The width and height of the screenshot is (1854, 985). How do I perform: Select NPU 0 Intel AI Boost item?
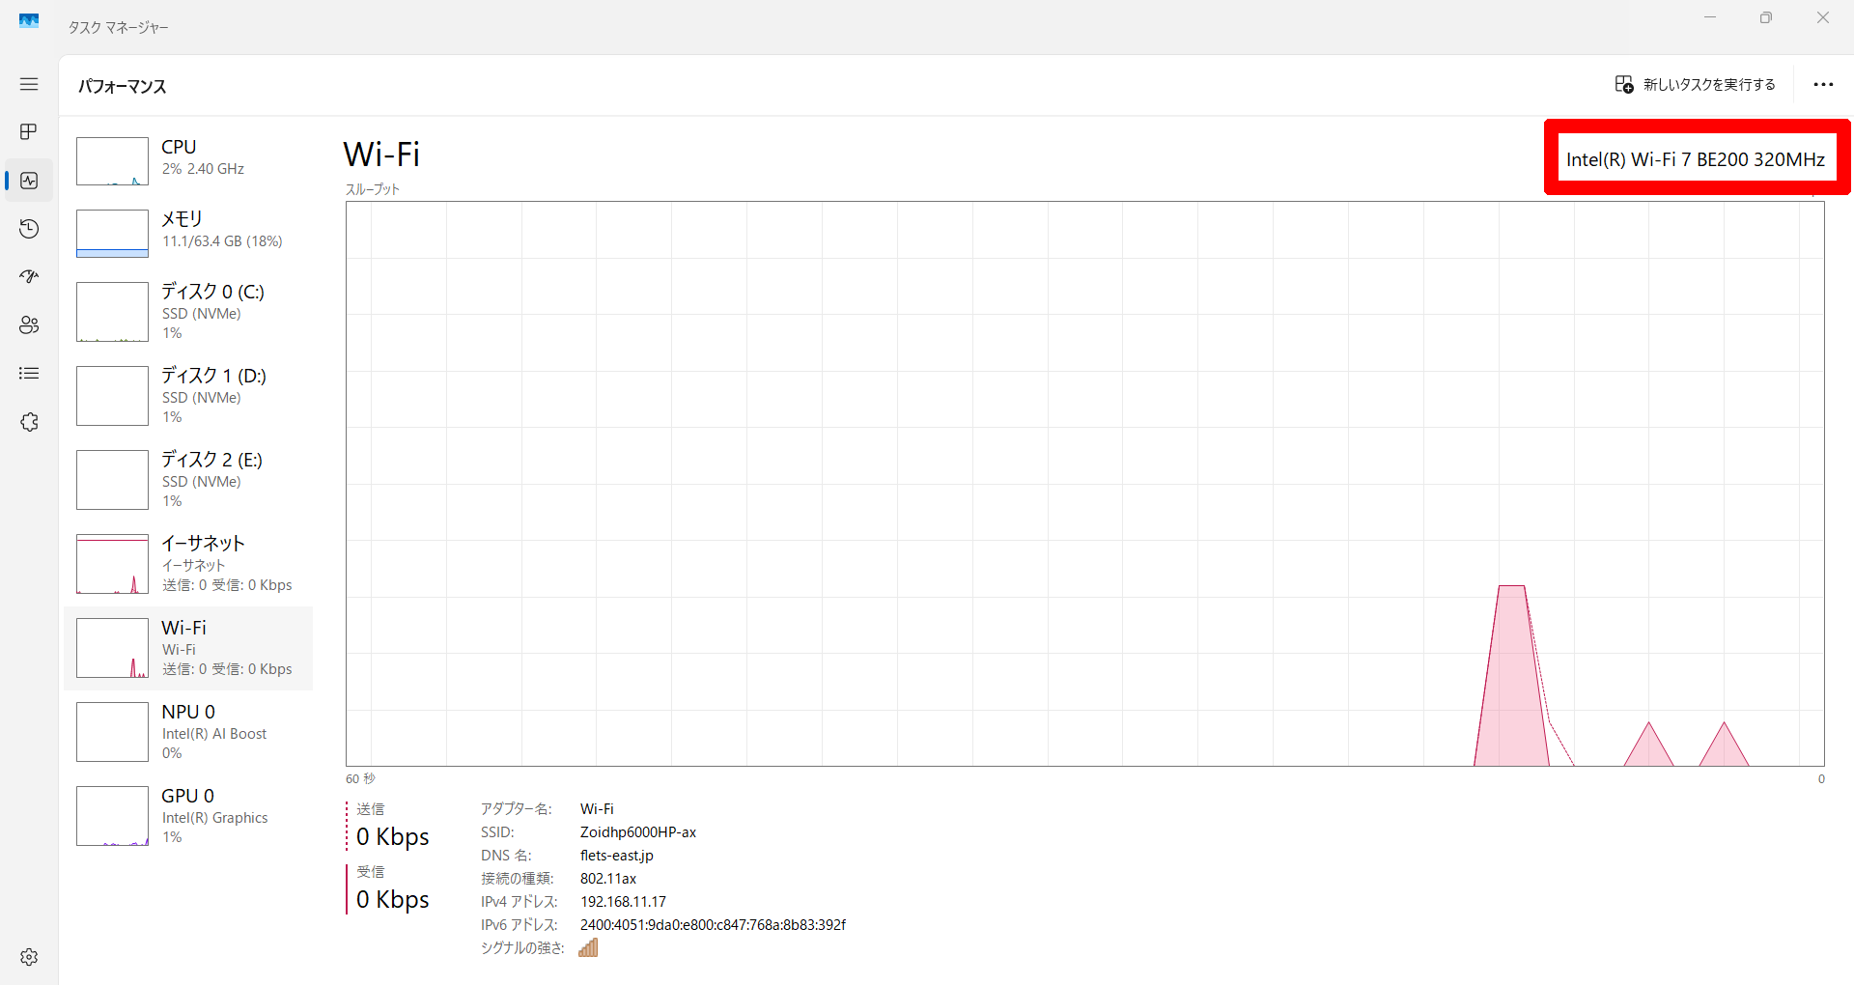[x=189, y=732]
